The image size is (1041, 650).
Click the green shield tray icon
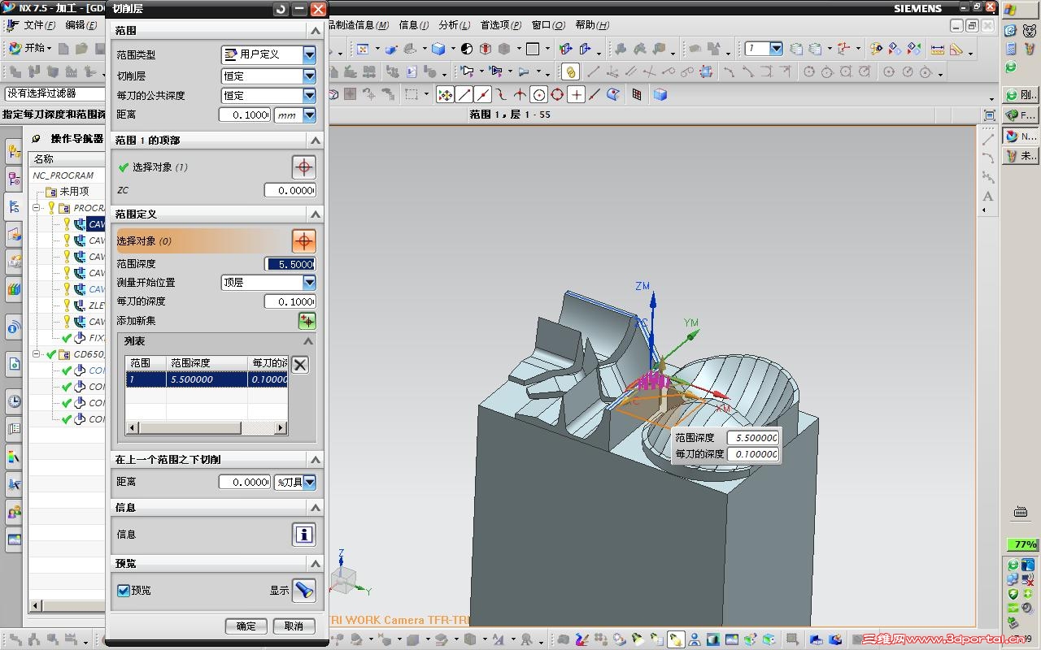(x=1013, y=595)
